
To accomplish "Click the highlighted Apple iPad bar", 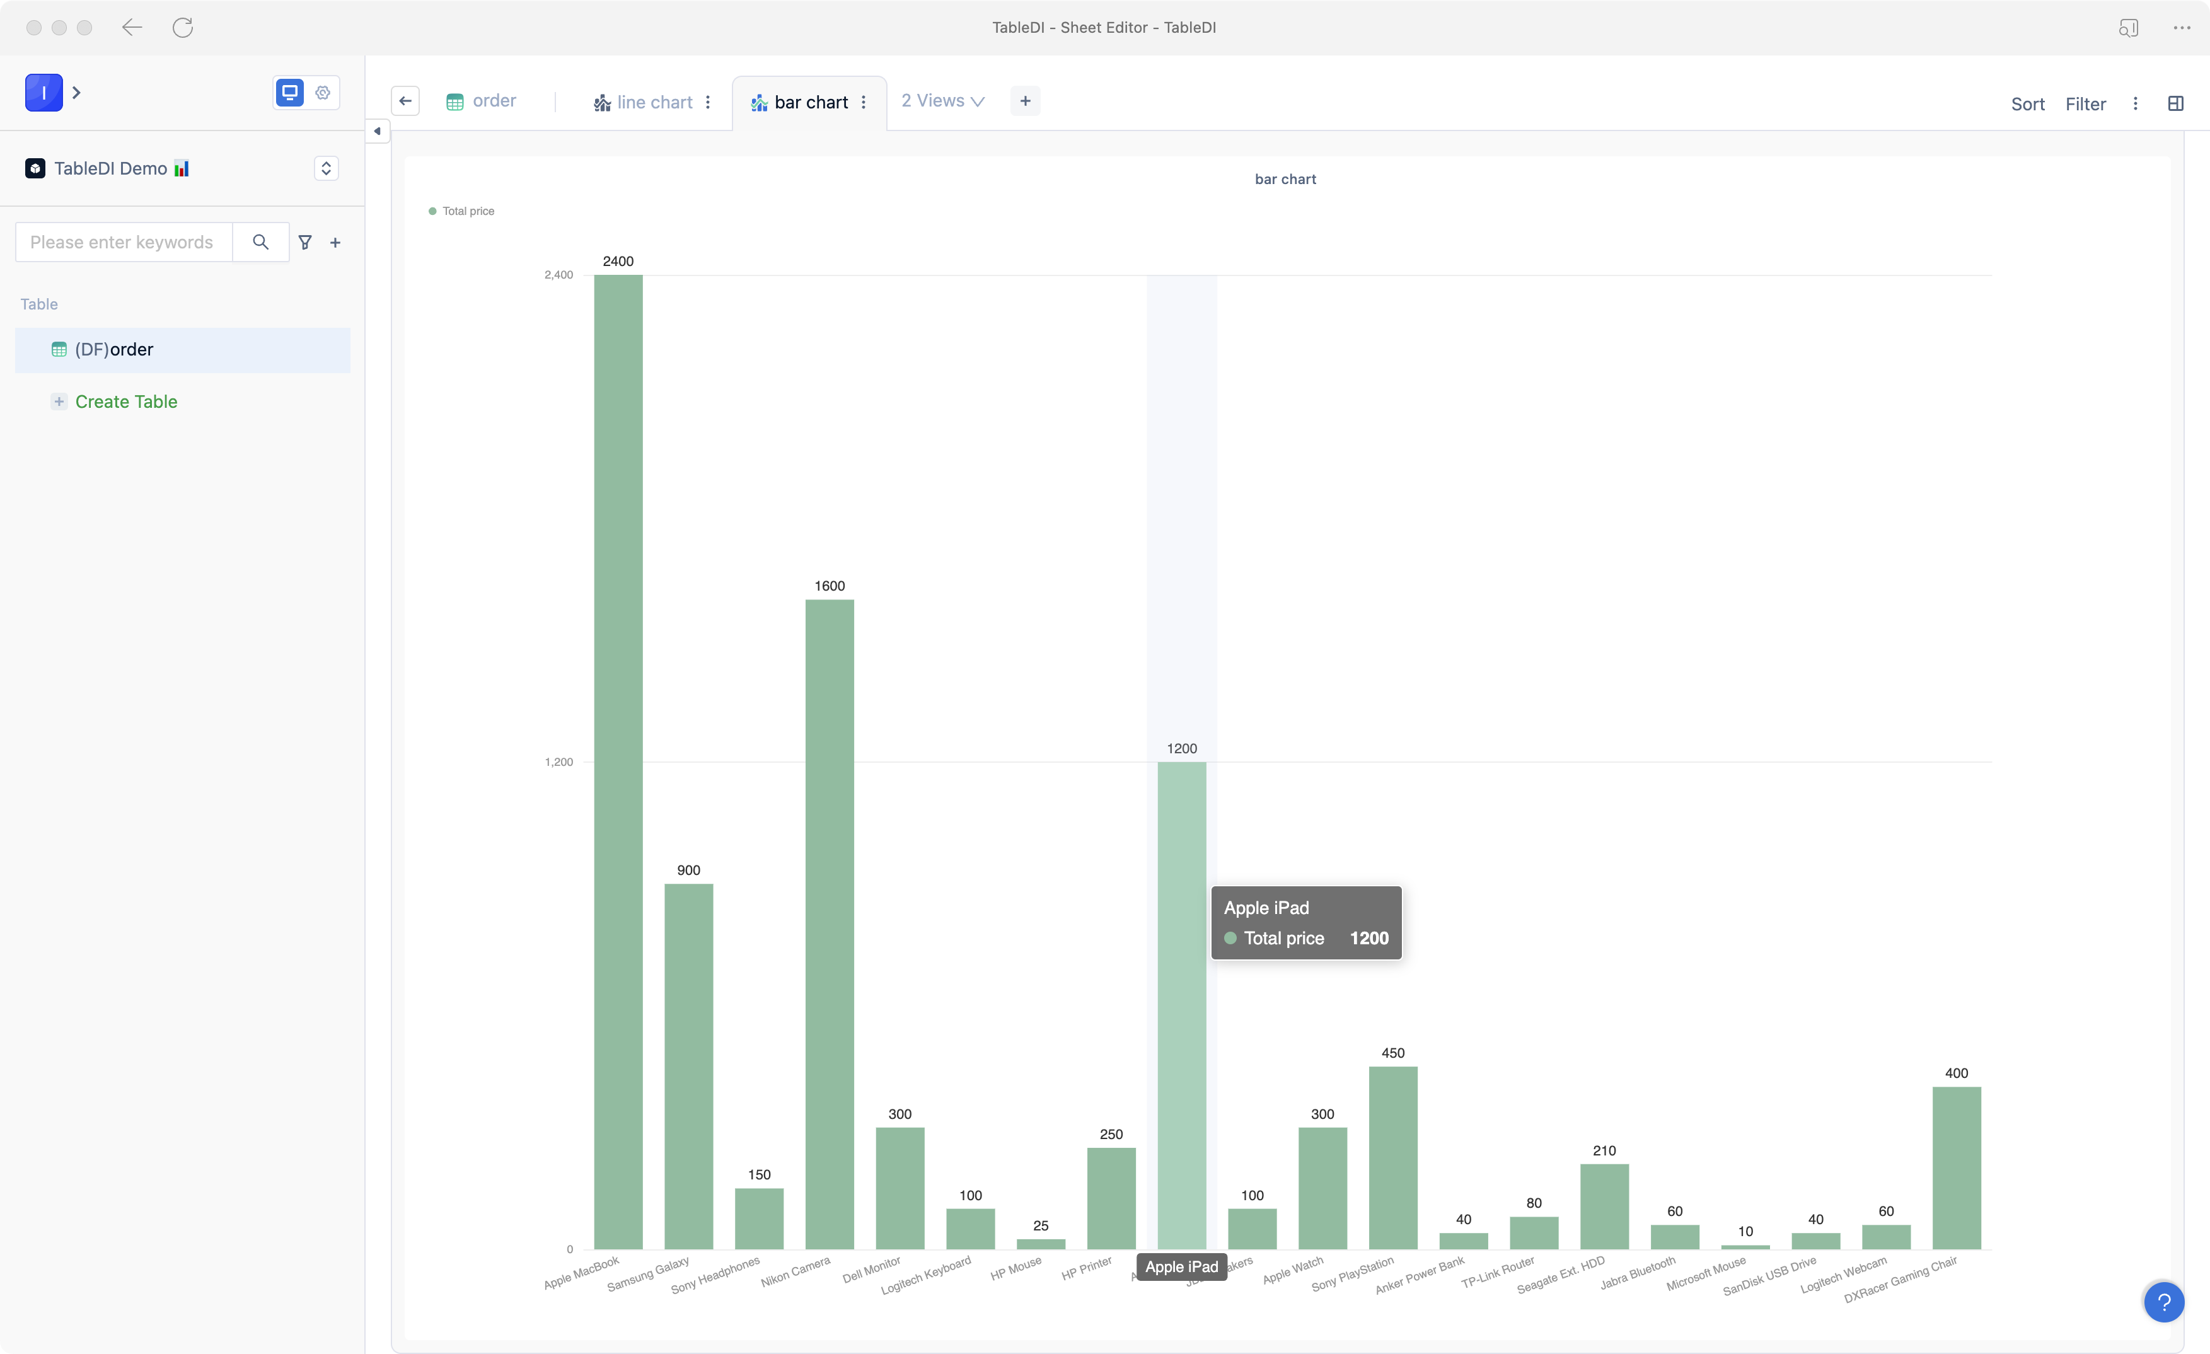I will coord(1182,1005).
